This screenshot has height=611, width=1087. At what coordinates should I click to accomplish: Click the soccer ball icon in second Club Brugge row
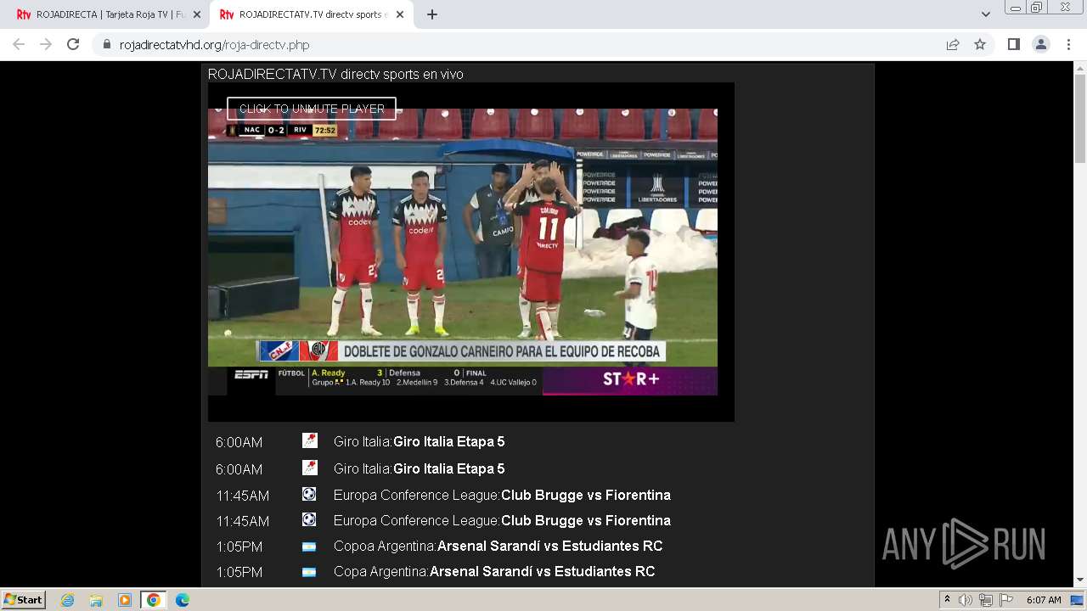tap(309, 519)
